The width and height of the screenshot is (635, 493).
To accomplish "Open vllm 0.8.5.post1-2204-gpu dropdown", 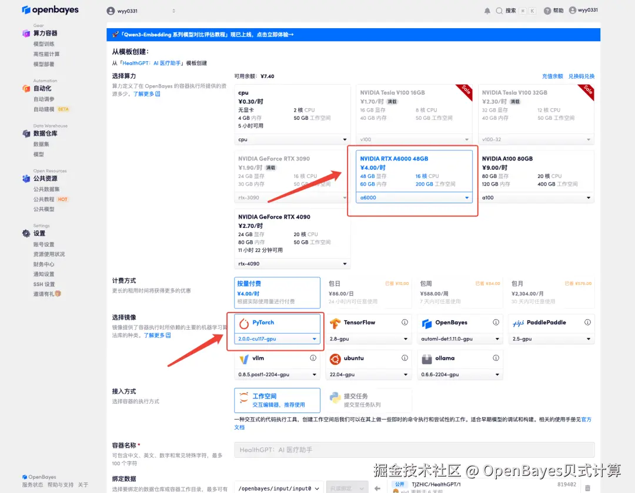I will click(x=277, y=374).
